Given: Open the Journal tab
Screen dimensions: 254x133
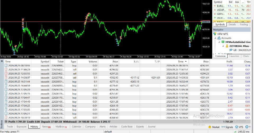Looking at the screenshot, I should tap(152, 127).
